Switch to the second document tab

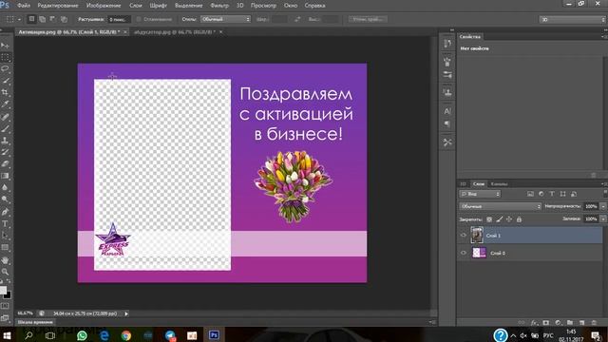click(x=174, y=32)
